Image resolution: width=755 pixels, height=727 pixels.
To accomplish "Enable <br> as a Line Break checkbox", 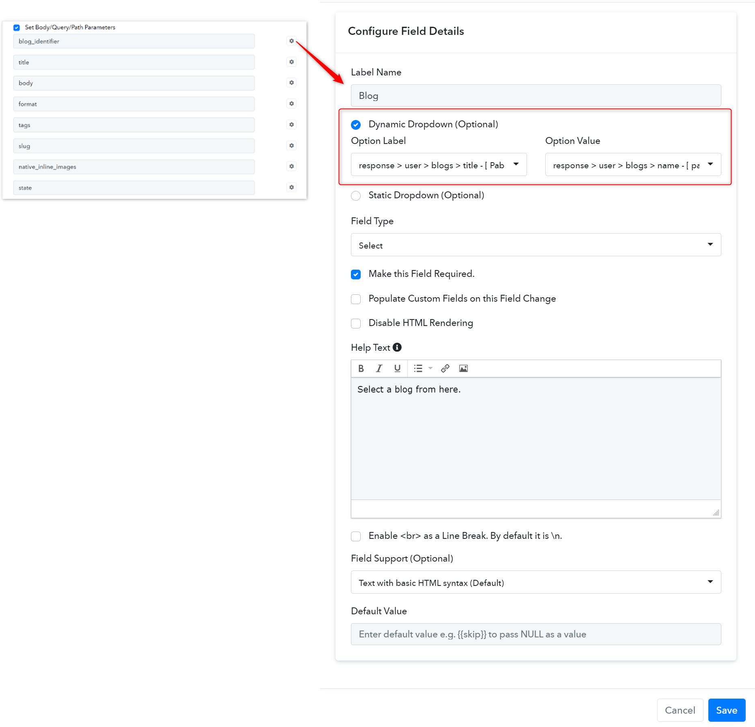I will 356,536.
